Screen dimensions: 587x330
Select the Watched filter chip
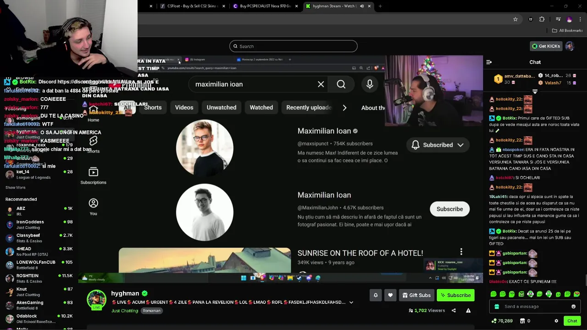(261, 107)
